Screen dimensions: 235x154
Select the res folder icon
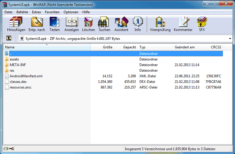click(x=6, y=71)
